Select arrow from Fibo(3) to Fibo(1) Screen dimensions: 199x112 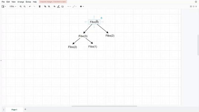pyautogui.click(x=89, y=41)
